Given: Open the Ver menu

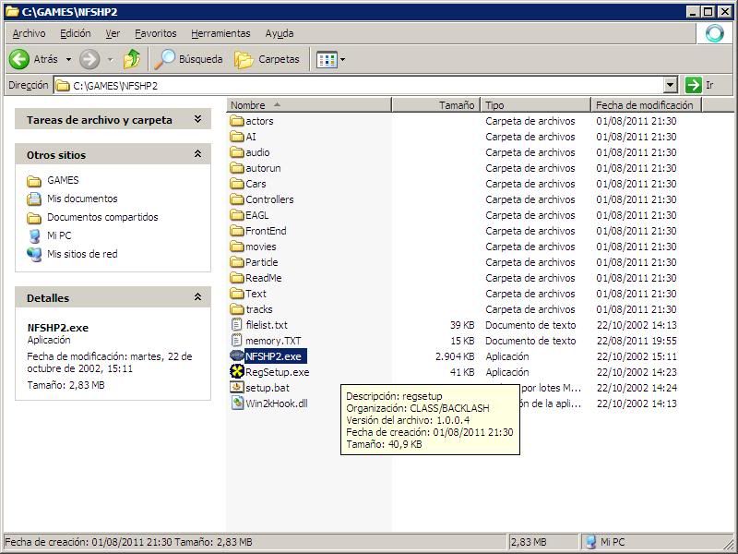Looking at the screenshot, I should (113, 33).
